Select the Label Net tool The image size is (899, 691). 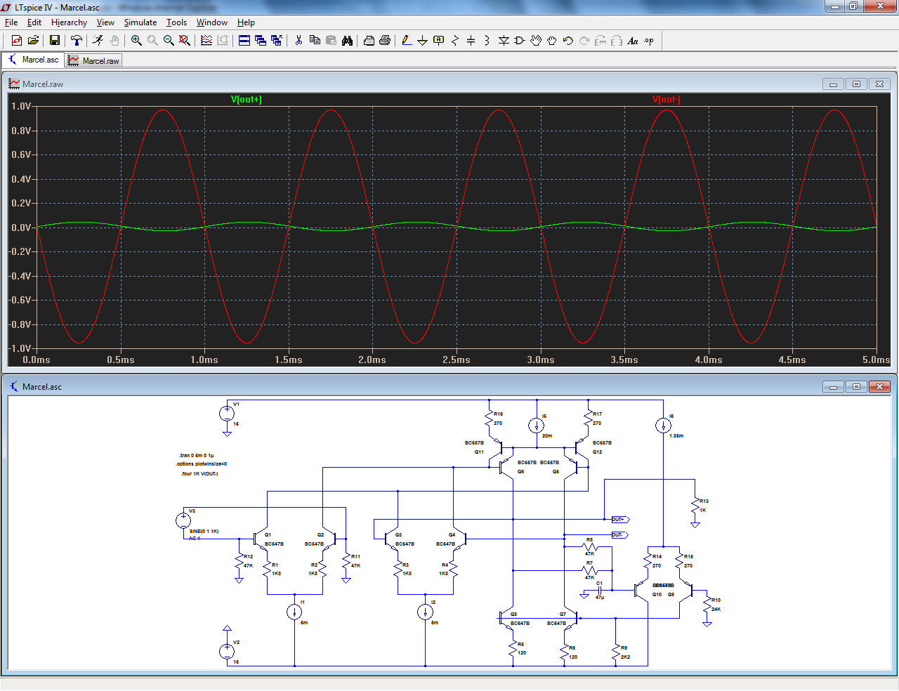click(x=439, y=41)
